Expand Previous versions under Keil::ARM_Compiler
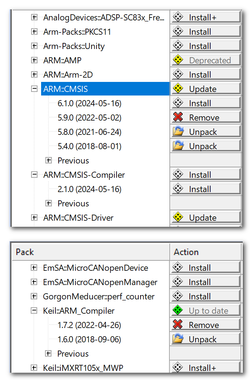 click(48, 353)
